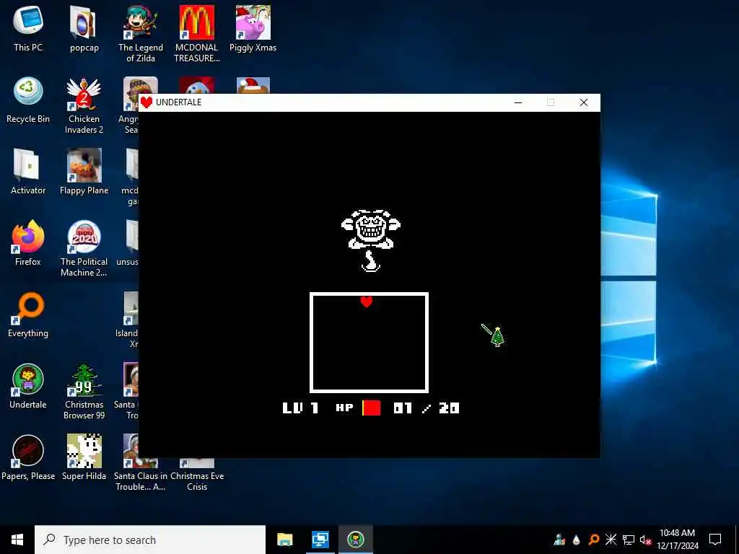Open the people tray icon
Image resolution: width=739 pixels, height=554 pixels.
tap(559, 540)
